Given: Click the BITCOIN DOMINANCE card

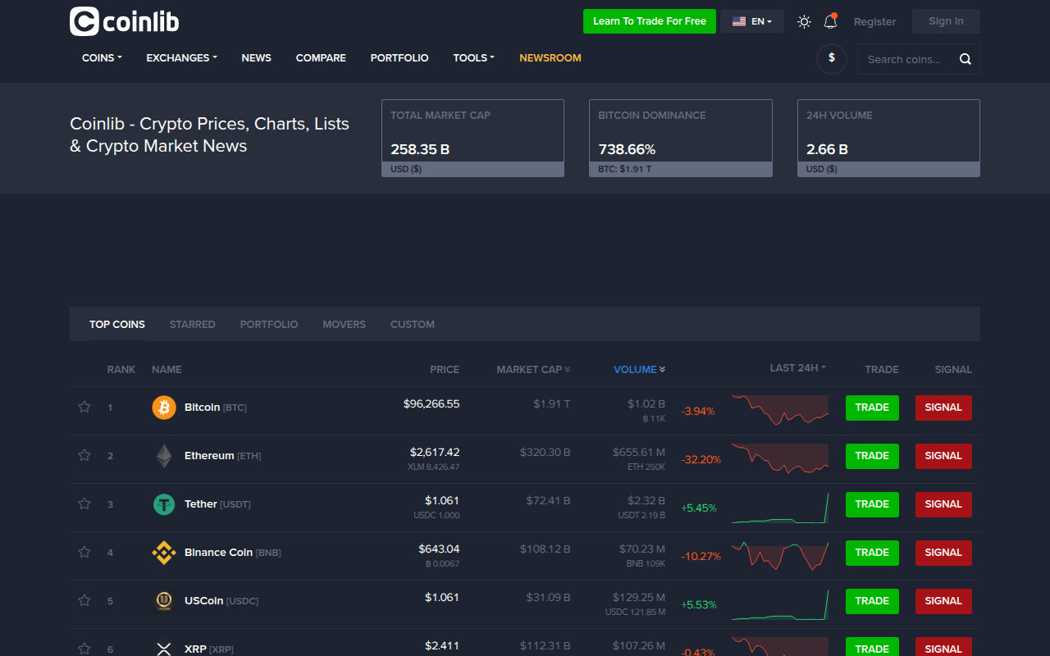Looking at the screenshot, I should pyautogui.click(x=681, y=138).
